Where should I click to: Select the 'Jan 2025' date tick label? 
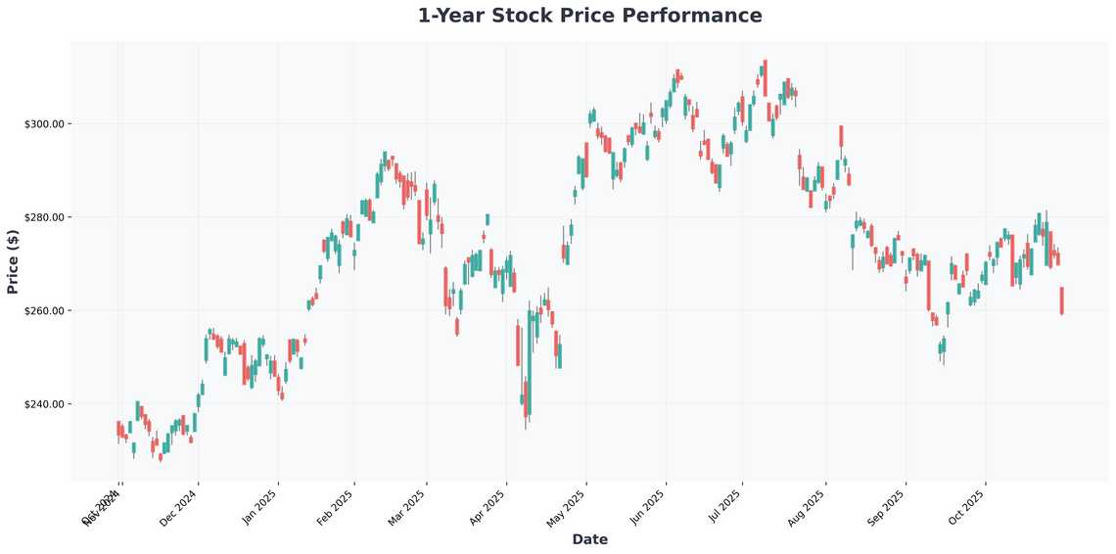[x=260, y=507]
